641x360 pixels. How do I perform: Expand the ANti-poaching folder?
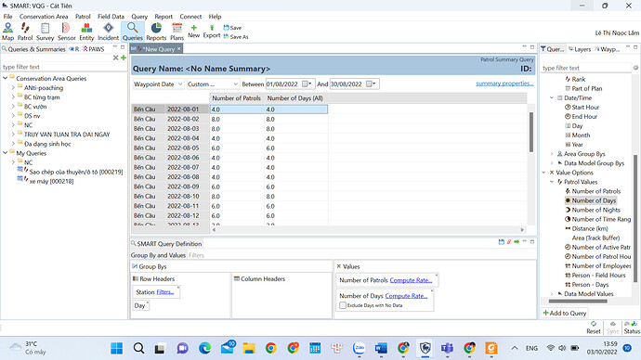click(13, 87)
